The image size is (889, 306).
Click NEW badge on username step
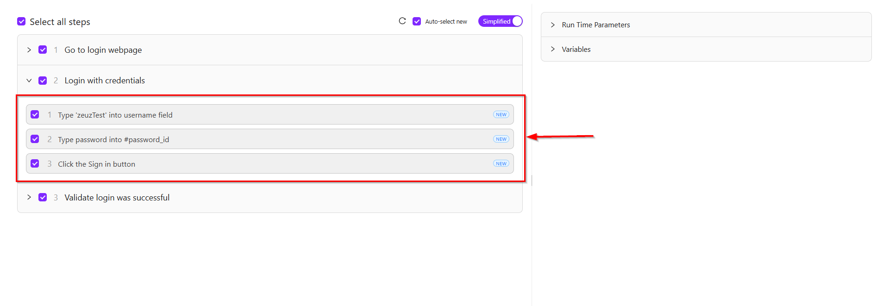pyautogui.click(x=501, y=115)
